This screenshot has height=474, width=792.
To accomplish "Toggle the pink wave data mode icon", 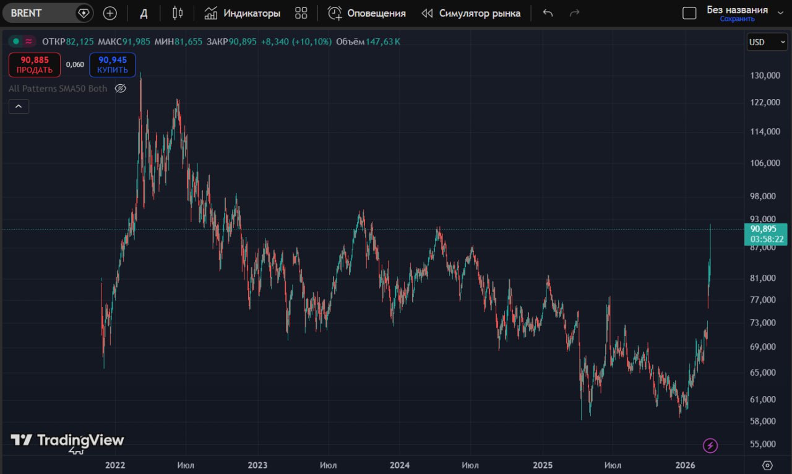I will click(29, 41).
